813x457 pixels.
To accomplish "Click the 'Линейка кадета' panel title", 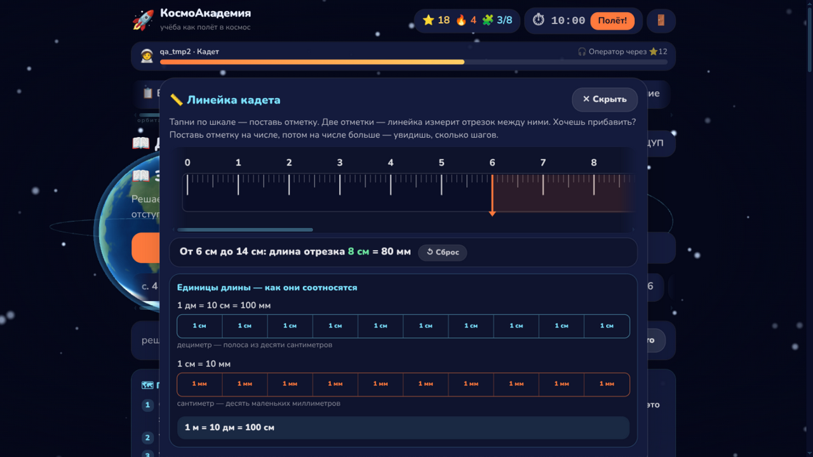I will [x=233, y=100].
